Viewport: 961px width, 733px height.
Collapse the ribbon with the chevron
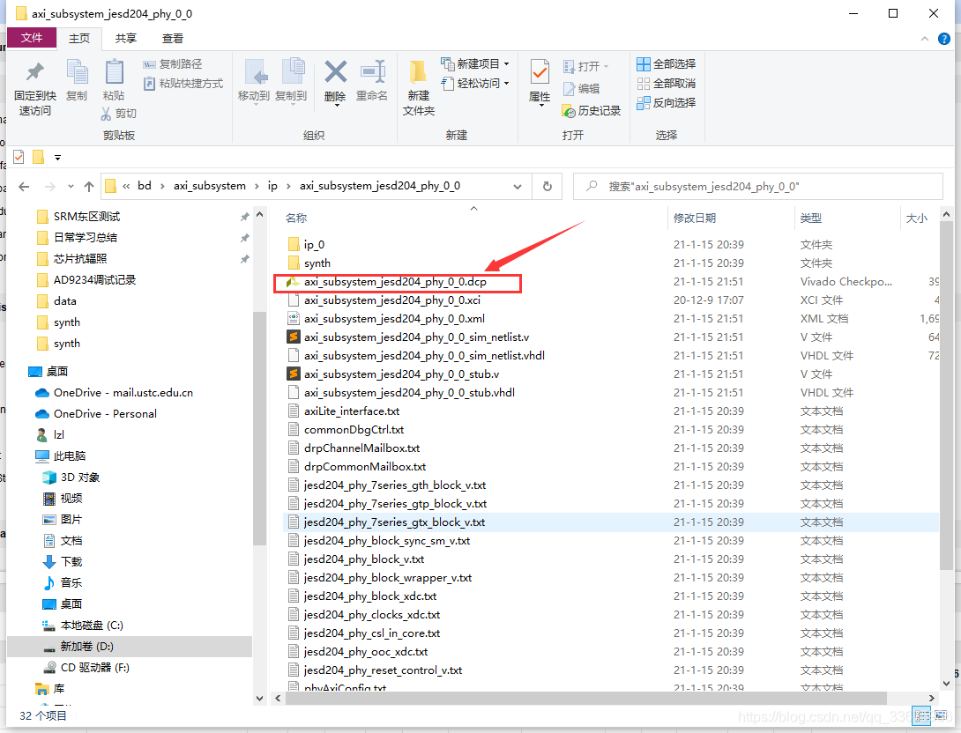[x=924, y=39]
